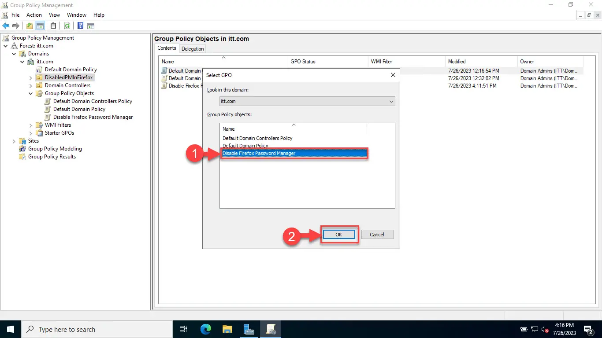The width and height of the screenshot is (602, 338).
Task: Switch to the Delegation tab
Action: click(x=193, y=49)
